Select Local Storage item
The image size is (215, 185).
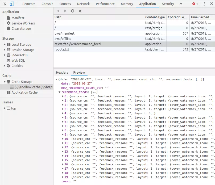click(x=21, y=44)
